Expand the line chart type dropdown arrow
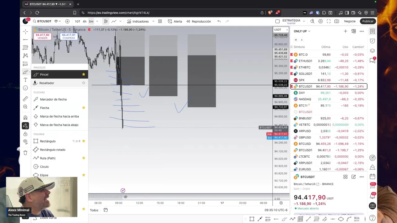The height and width of the screenshot is (223, 397). pyautogui.click(x=120, y=21)
